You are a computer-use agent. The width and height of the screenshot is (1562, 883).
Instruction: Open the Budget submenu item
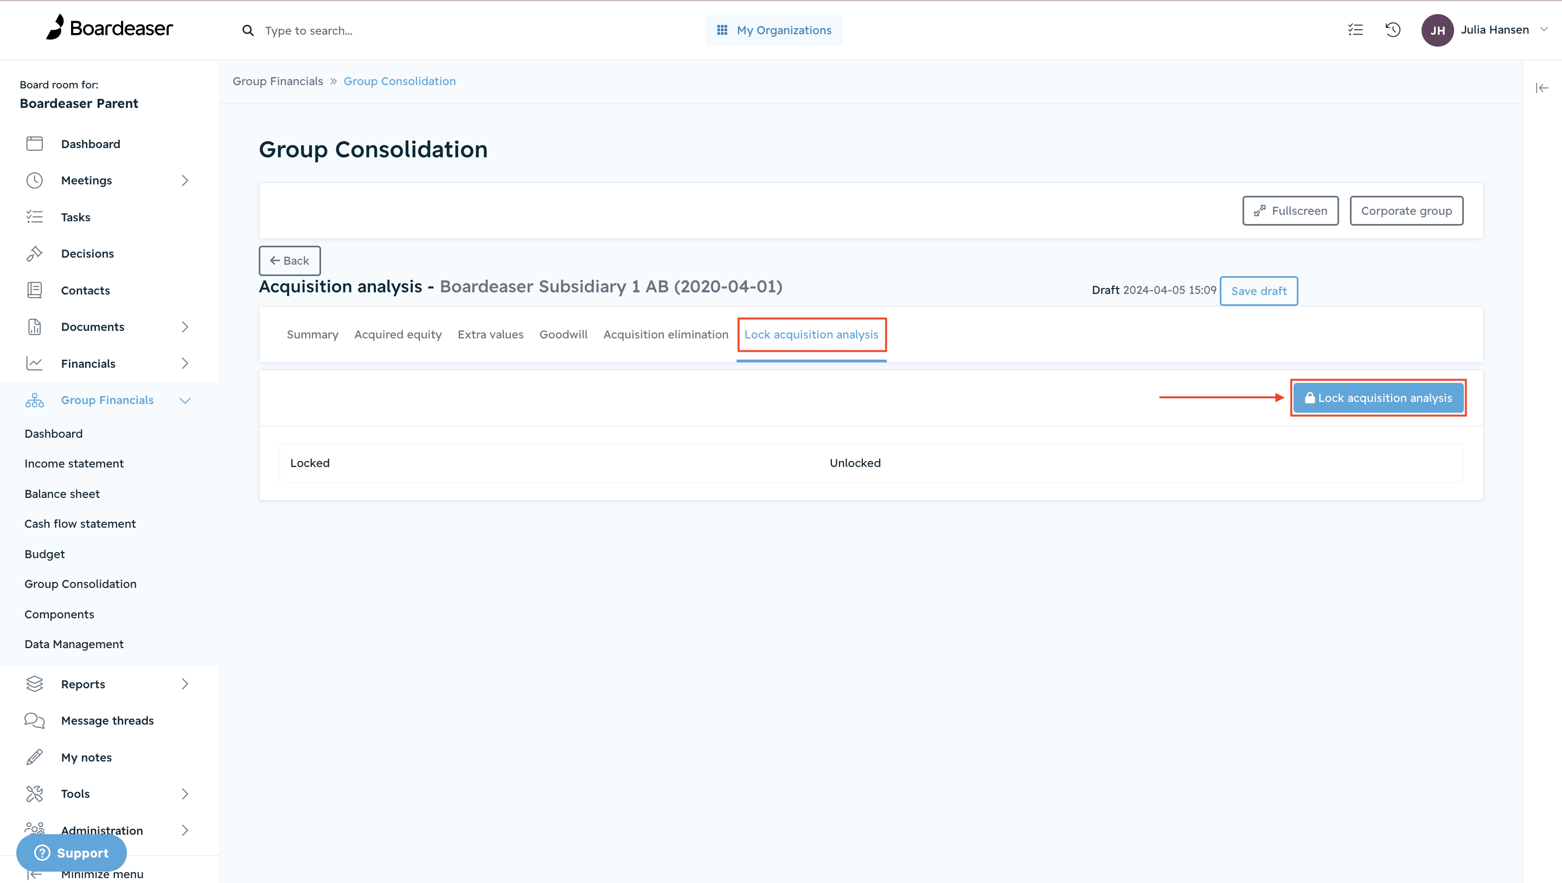pyautogui.click(x=44, y=554)
